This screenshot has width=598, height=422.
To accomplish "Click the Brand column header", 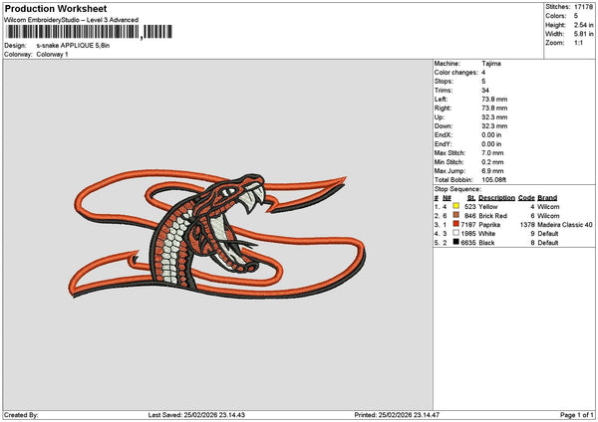I will point(547,197).
